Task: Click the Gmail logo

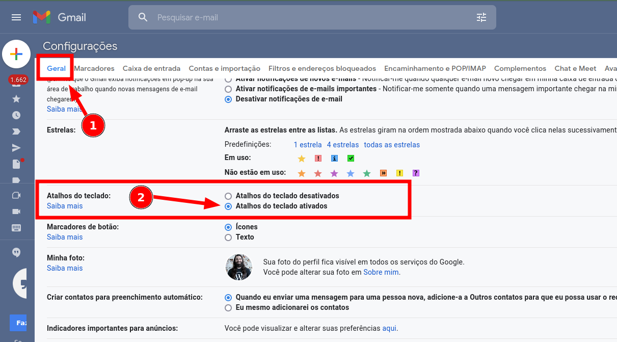Action: pyautogui.click(x=59, y=17)
